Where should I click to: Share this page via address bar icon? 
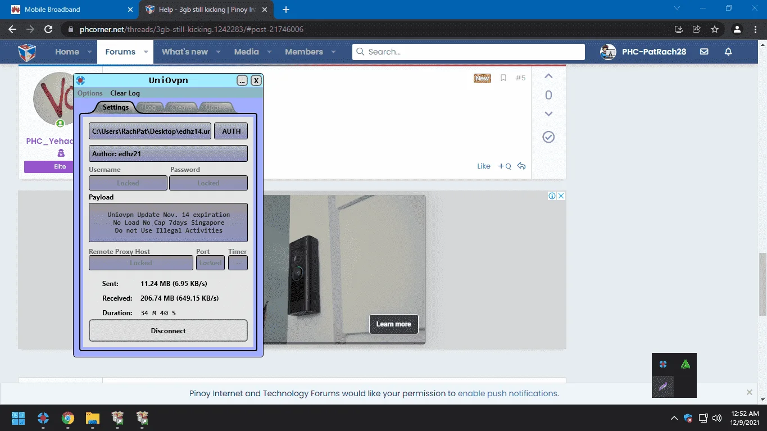697,29
